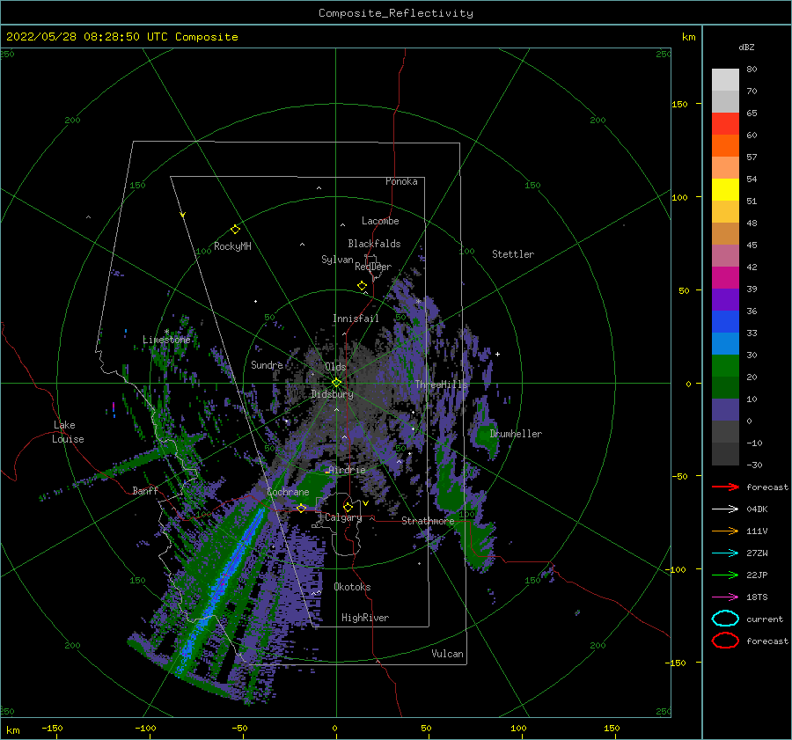Screen dimensions: 792x740
Task: Select the royal blue dBZ legend swatch
Action: click(725, 321)
